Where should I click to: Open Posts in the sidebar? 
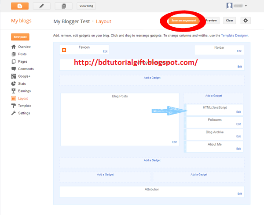click(x=22, y=54)
